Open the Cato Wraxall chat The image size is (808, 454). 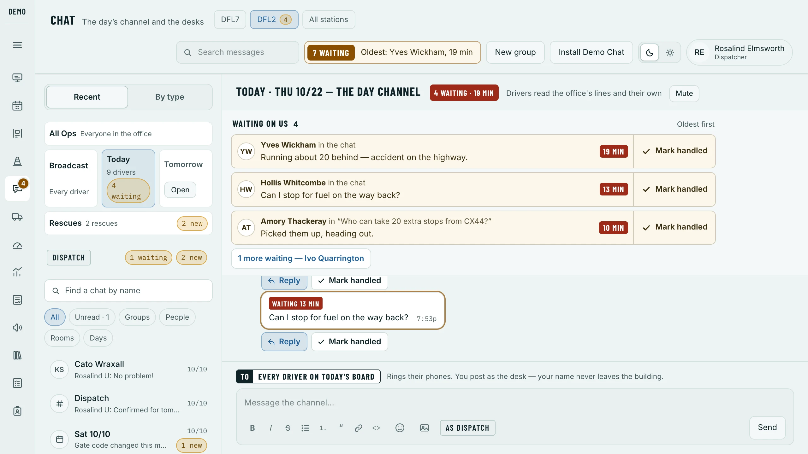click(x=128, y=370)
